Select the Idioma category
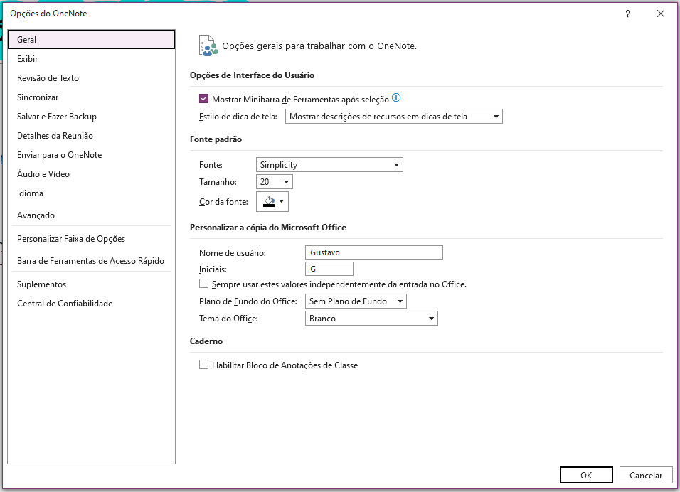This screenshot has height=492, width=680. click(x=92, y=193)
